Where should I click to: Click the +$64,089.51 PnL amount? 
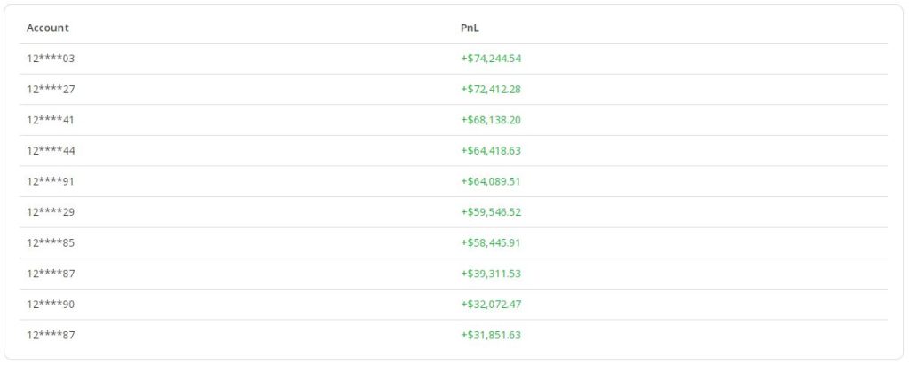pyautogui.click(x=491, y=181)
